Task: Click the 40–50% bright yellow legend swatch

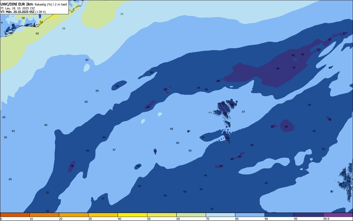Action: point(132,215)
